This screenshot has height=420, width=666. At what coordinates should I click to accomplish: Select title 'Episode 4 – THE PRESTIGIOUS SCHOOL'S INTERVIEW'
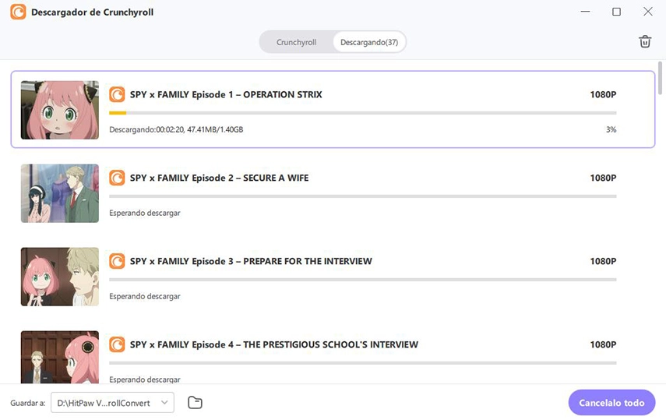click(x=305, y=344)
